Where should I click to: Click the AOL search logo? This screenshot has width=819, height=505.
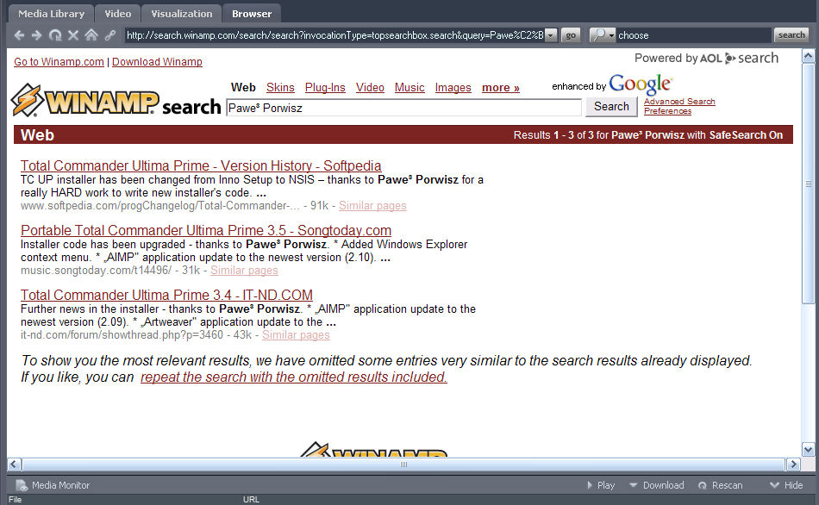click(739, 58)
